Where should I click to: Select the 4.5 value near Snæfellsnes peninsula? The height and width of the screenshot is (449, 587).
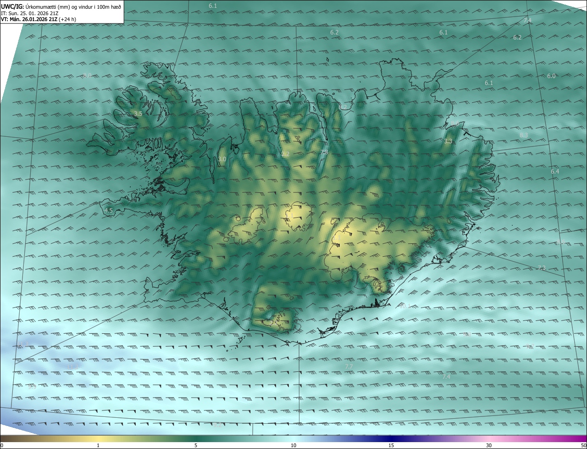click(109, 210)
